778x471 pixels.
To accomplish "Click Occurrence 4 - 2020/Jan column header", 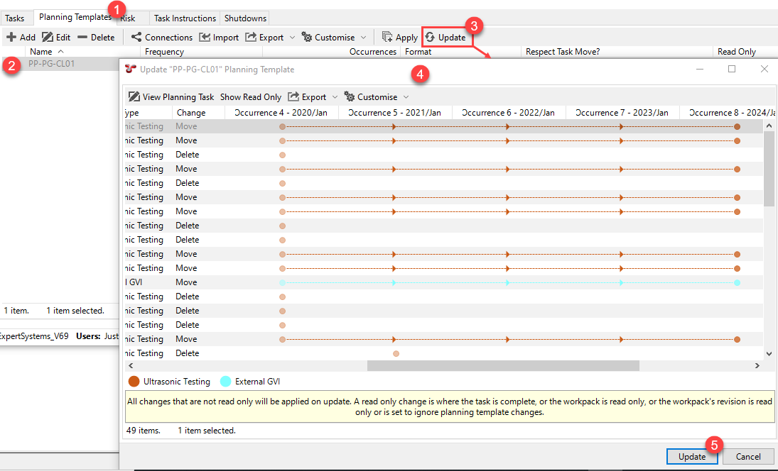I will pos(281,112).
